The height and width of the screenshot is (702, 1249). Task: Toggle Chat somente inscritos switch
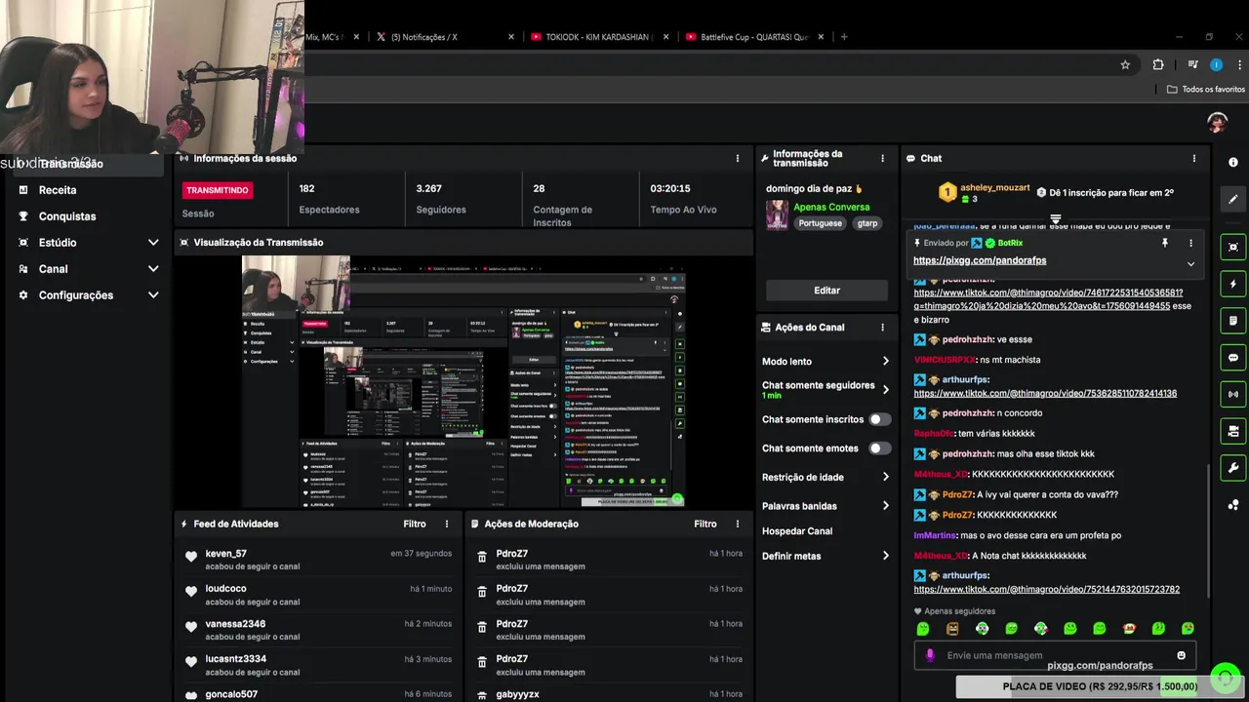coord(879,419)
